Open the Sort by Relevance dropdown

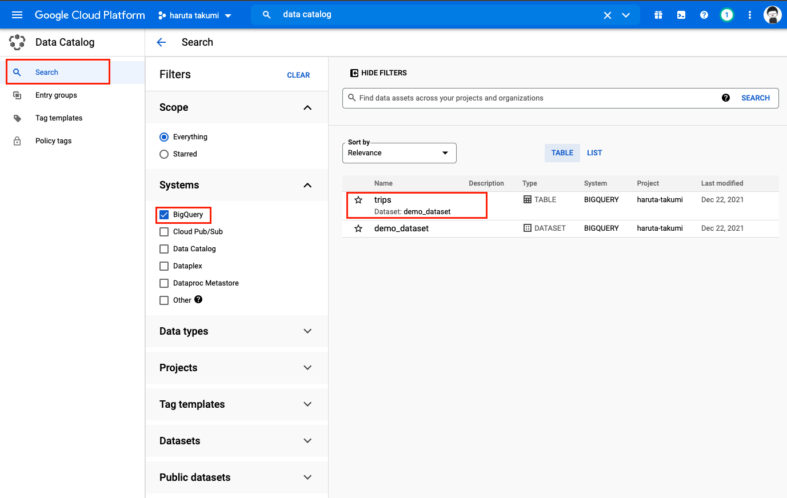point(399,152)
